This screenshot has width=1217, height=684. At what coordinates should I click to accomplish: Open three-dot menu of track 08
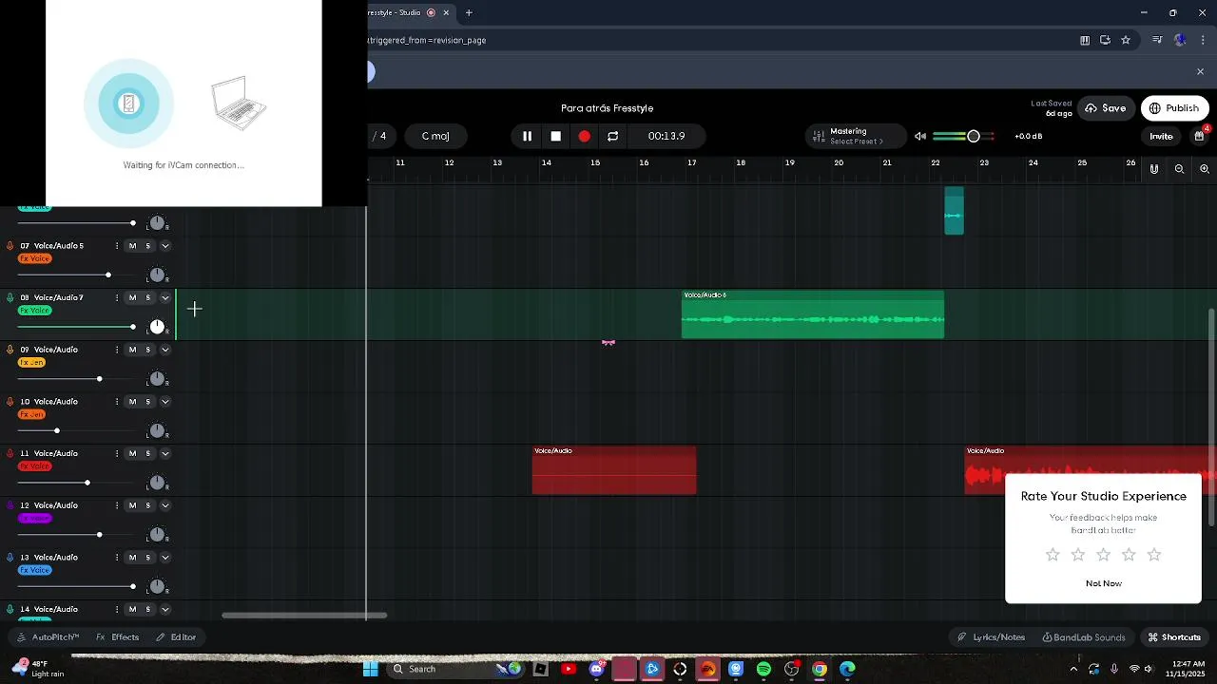[117, 298]
